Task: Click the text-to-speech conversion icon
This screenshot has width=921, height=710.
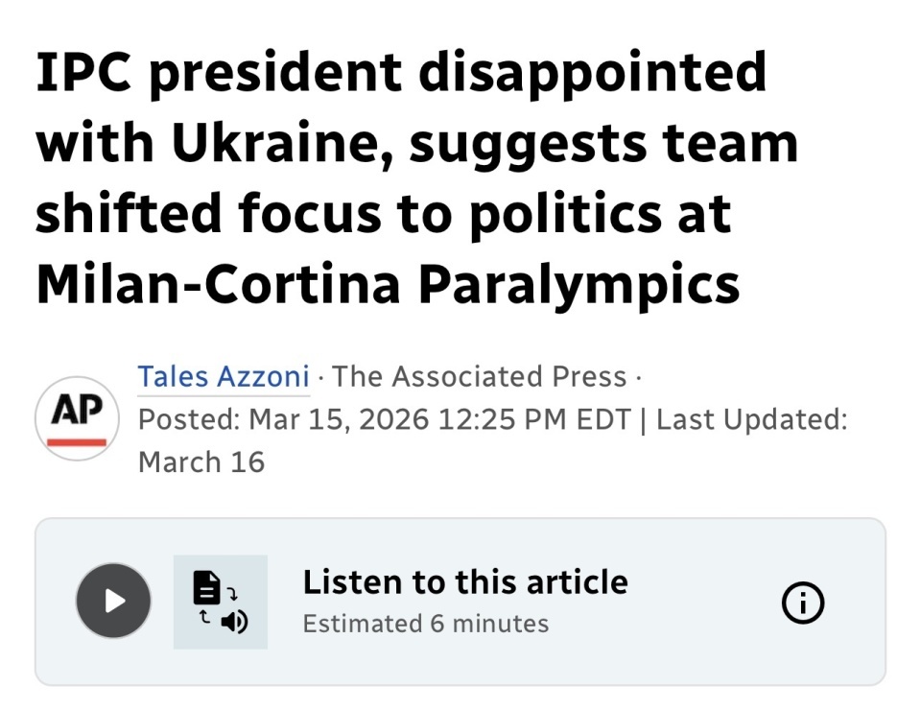Action: point(220,602)
